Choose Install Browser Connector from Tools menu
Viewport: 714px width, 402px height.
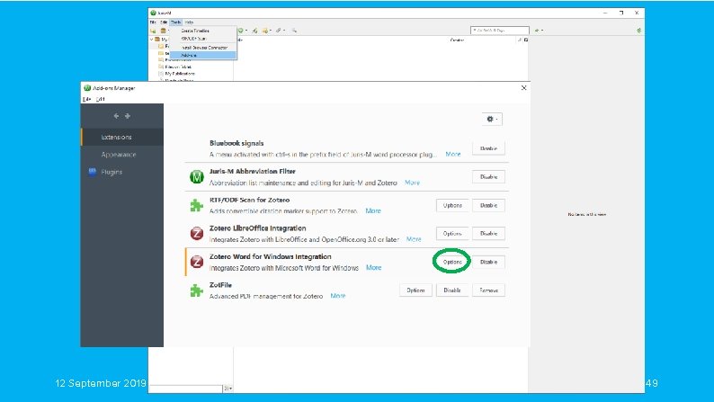click(203, 48)
